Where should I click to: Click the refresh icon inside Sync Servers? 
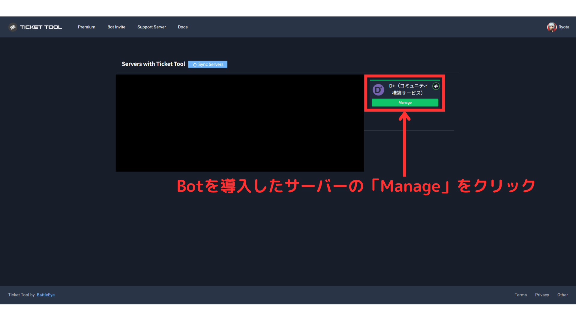[x=194, y=64]
